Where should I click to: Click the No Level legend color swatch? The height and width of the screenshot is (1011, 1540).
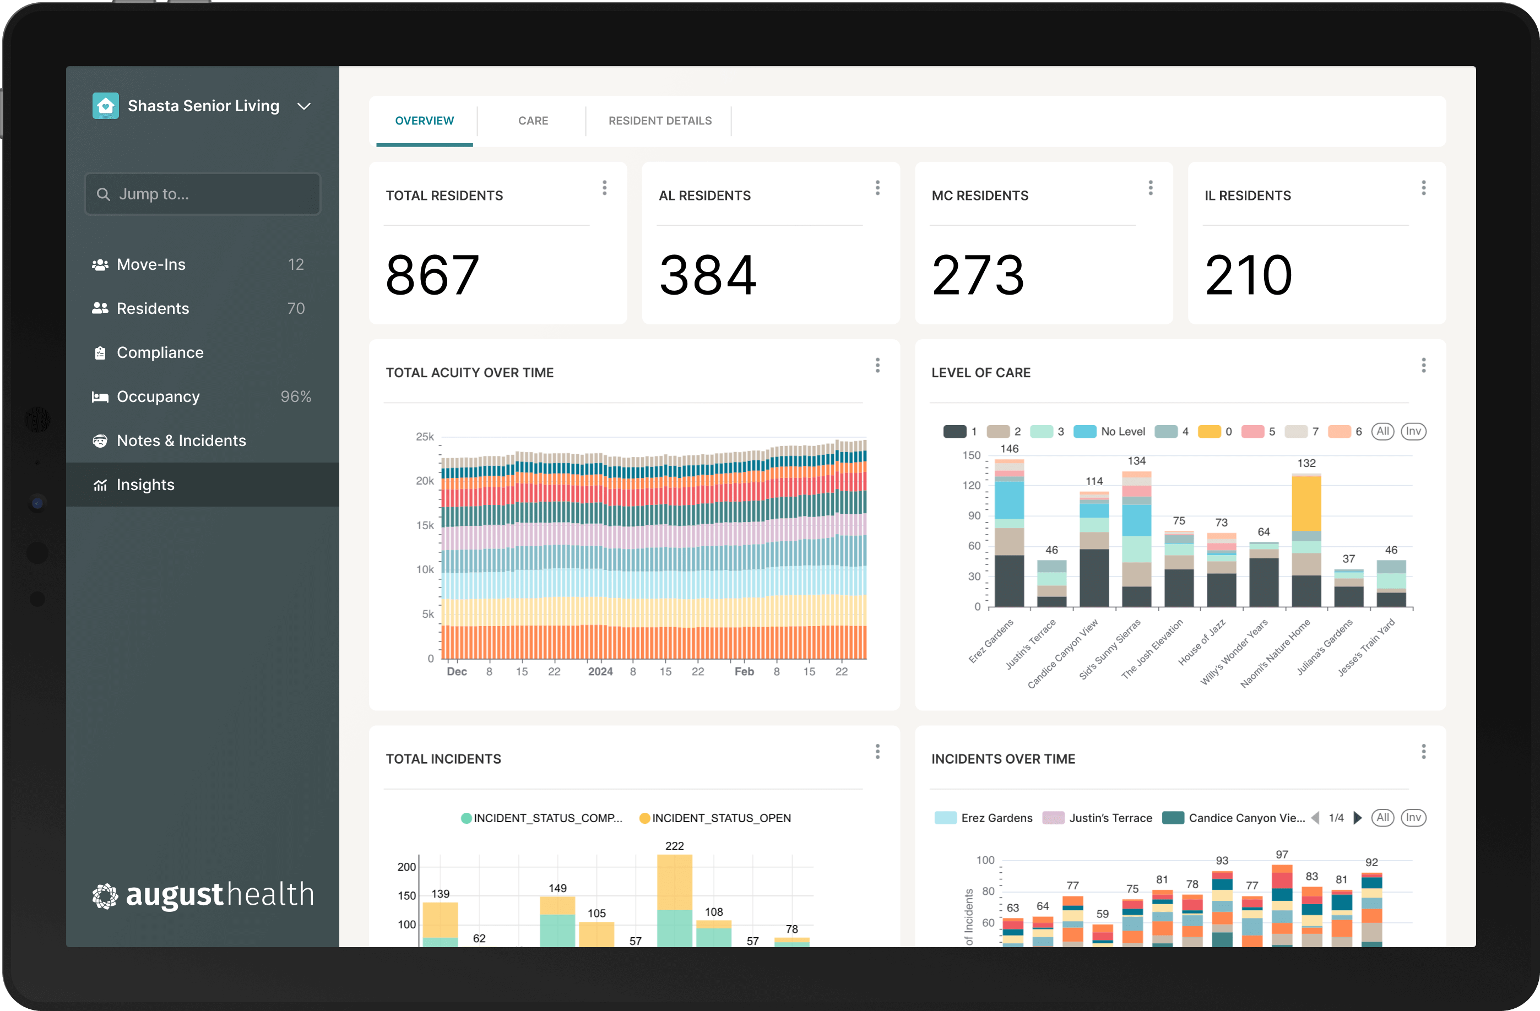coord(1086,432)
